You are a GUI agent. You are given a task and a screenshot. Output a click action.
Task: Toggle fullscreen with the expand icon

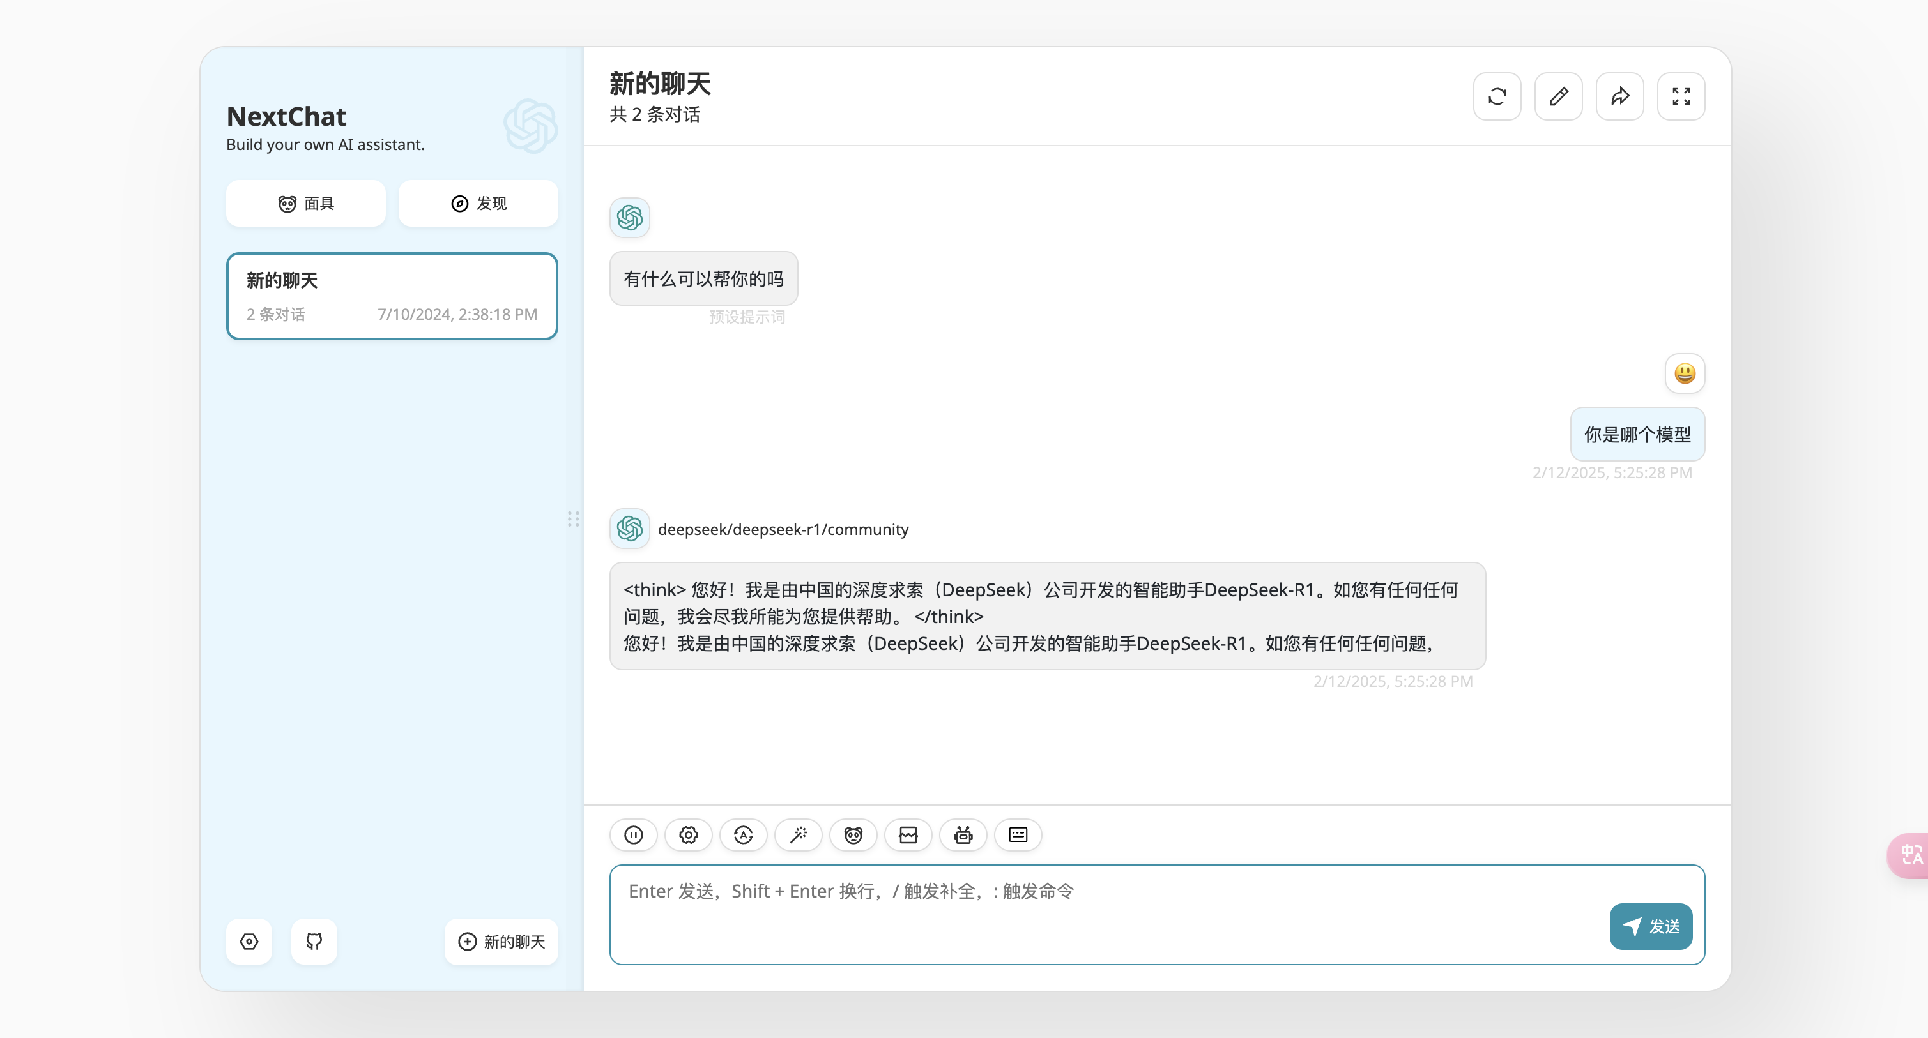[x=1681, y=96]
